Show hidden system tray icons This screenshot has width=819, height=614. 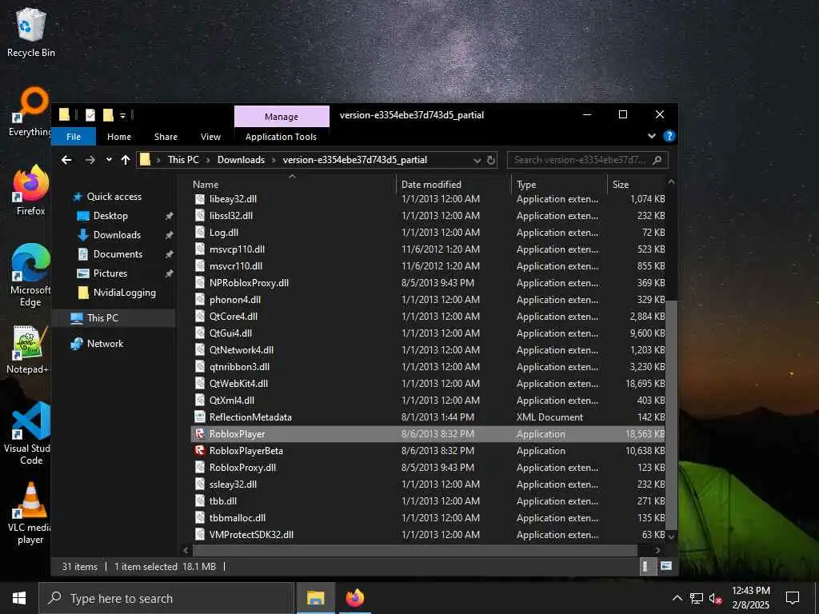click(x=677, y=598)
